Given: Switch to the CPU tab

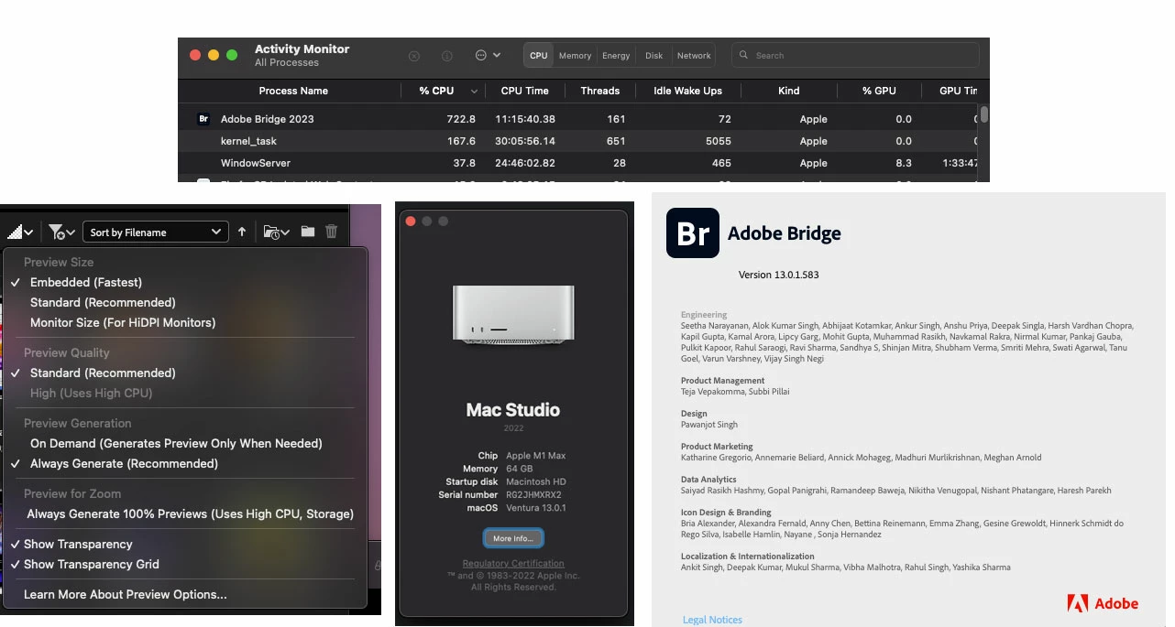Looking at the screenshot, I should [539, 56].
